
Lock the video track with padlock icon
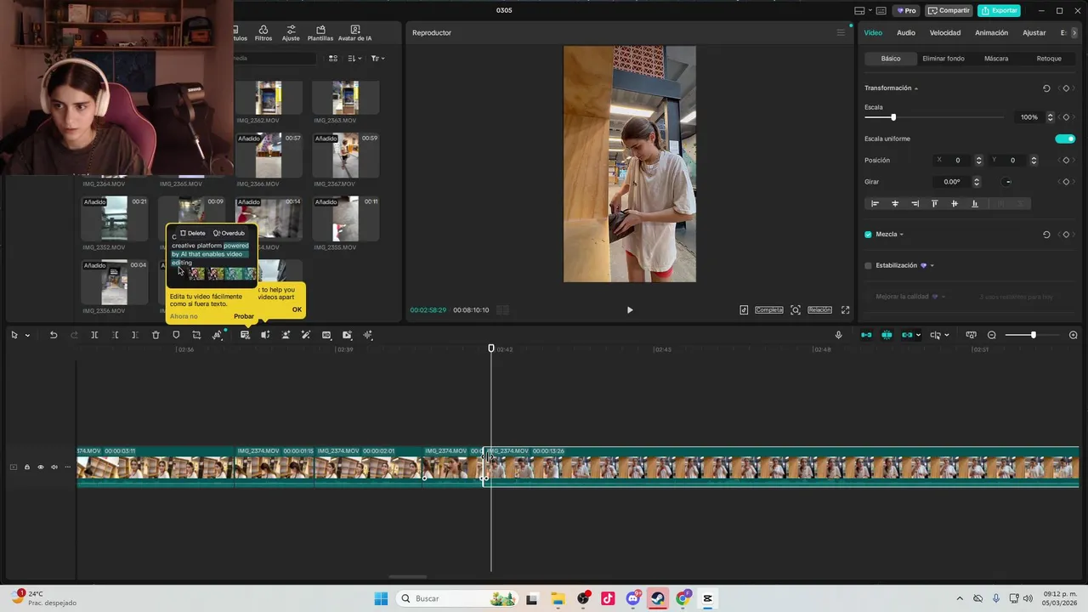pyautogui.click(x=26, y=467)
